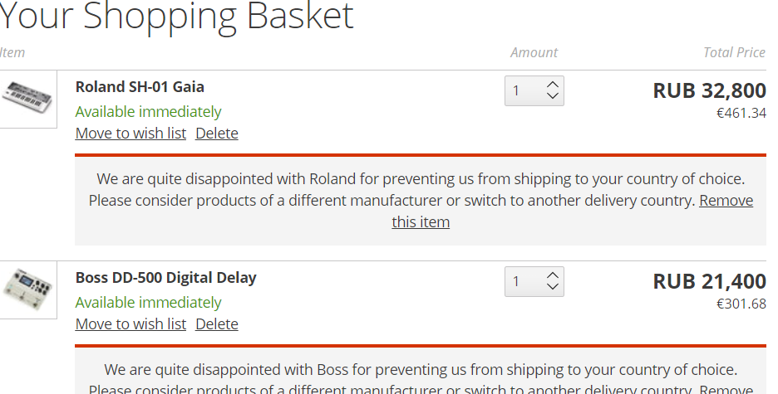Decrease Roland SH-01 Gaia amount with down arrow
This screenshot has height=394, width=778.
click(x=553, y=96)
